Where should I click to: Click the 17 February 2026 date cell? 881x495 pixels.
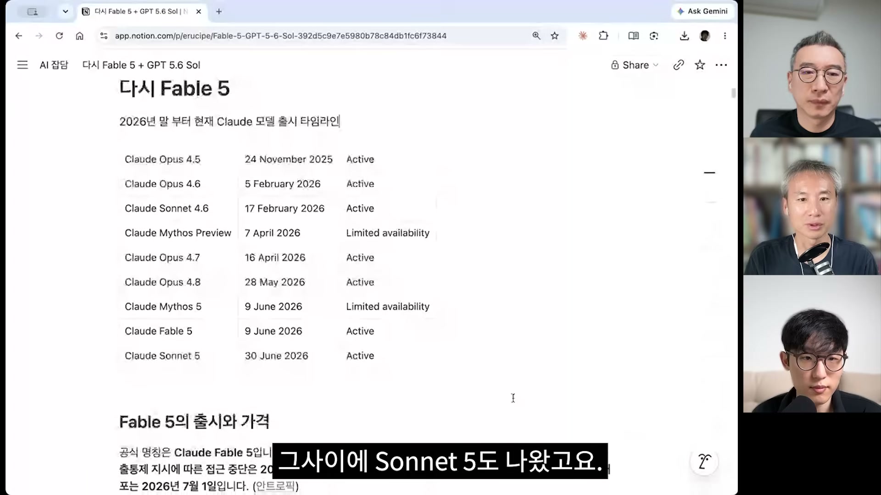click(x=284, y=209)
